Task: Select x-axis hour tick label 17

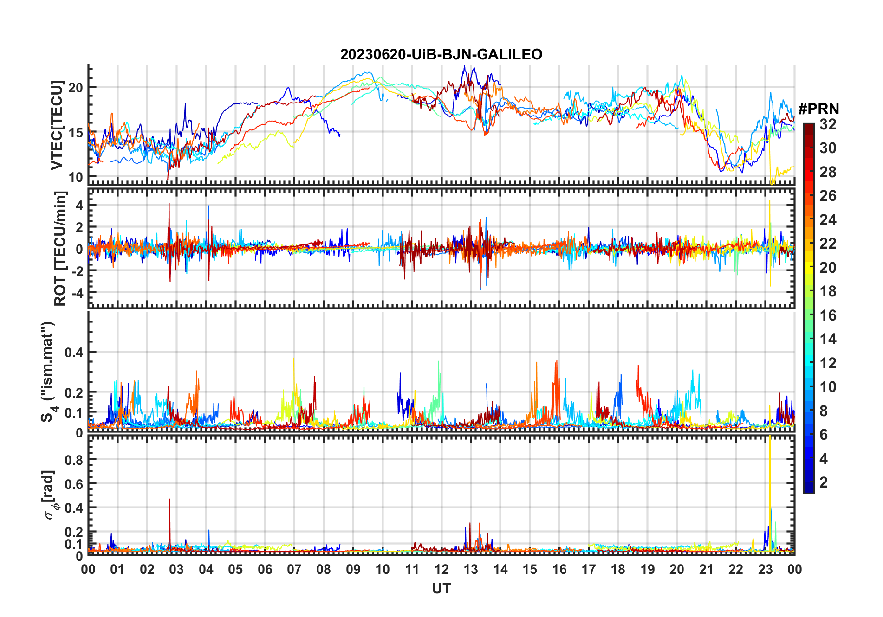Action: coord(589,570)
